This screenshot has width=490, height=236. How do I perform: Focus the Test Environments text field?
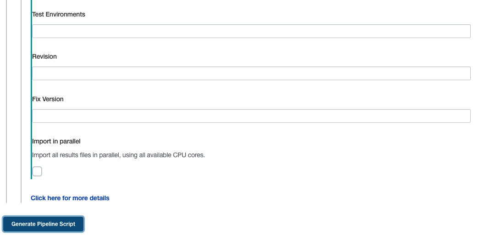click(251, 31)
